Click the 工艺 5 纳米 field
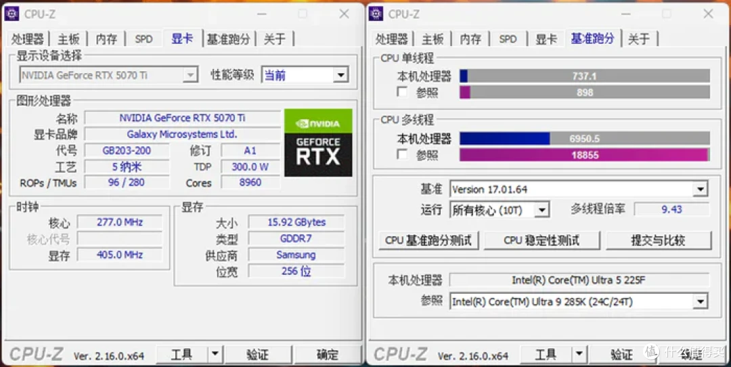 click(127, 167)
